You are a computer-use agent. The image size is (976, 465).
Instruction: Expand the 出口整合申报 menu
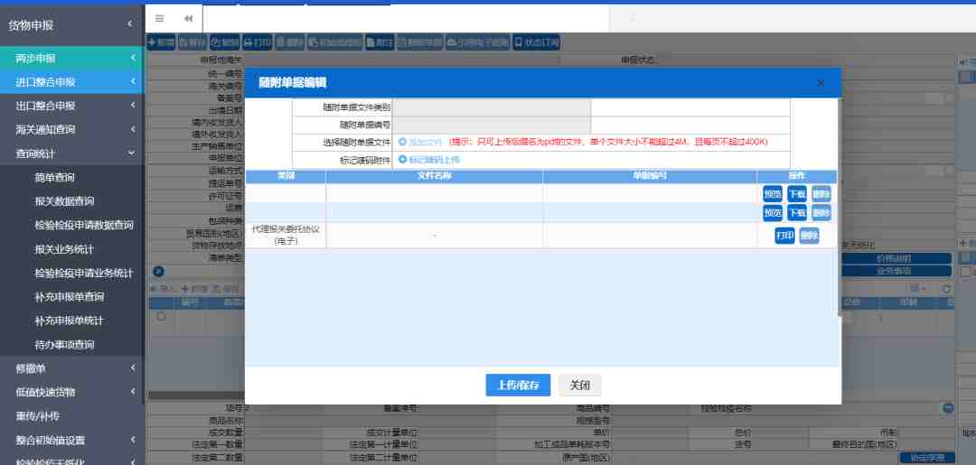click(72, 106)
